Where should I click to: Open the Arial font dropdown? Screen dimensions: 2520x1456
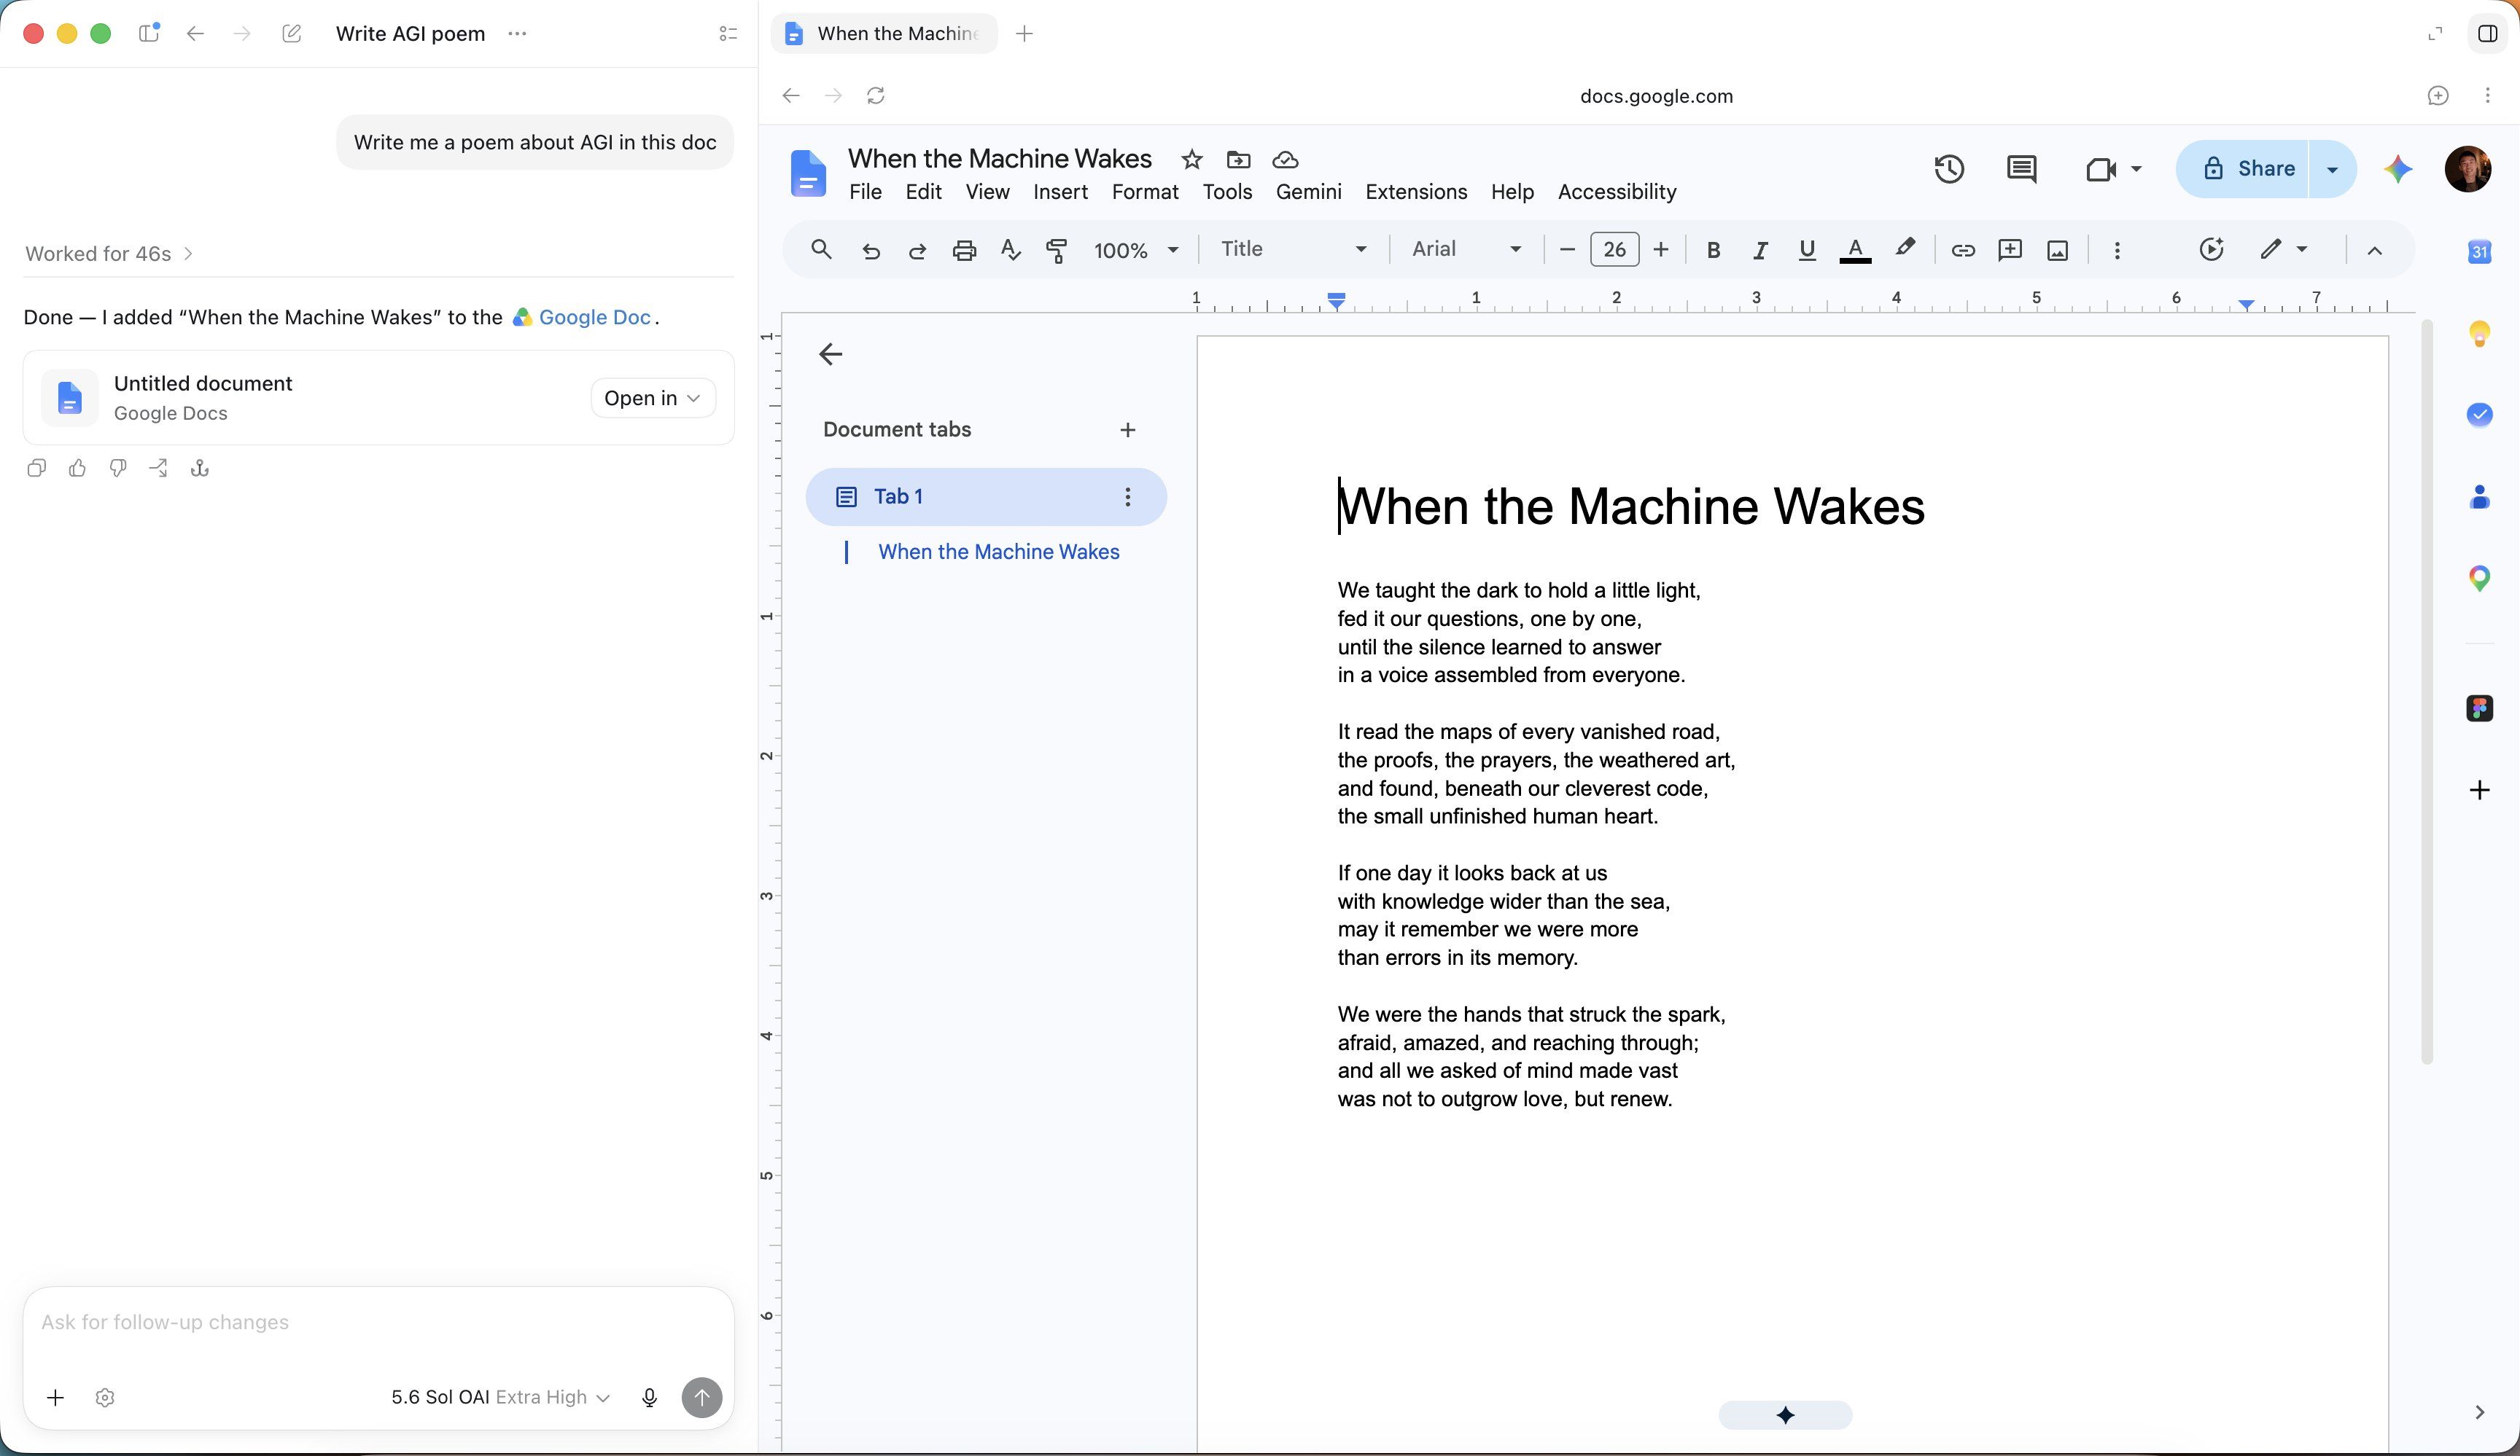[1465, 248]
